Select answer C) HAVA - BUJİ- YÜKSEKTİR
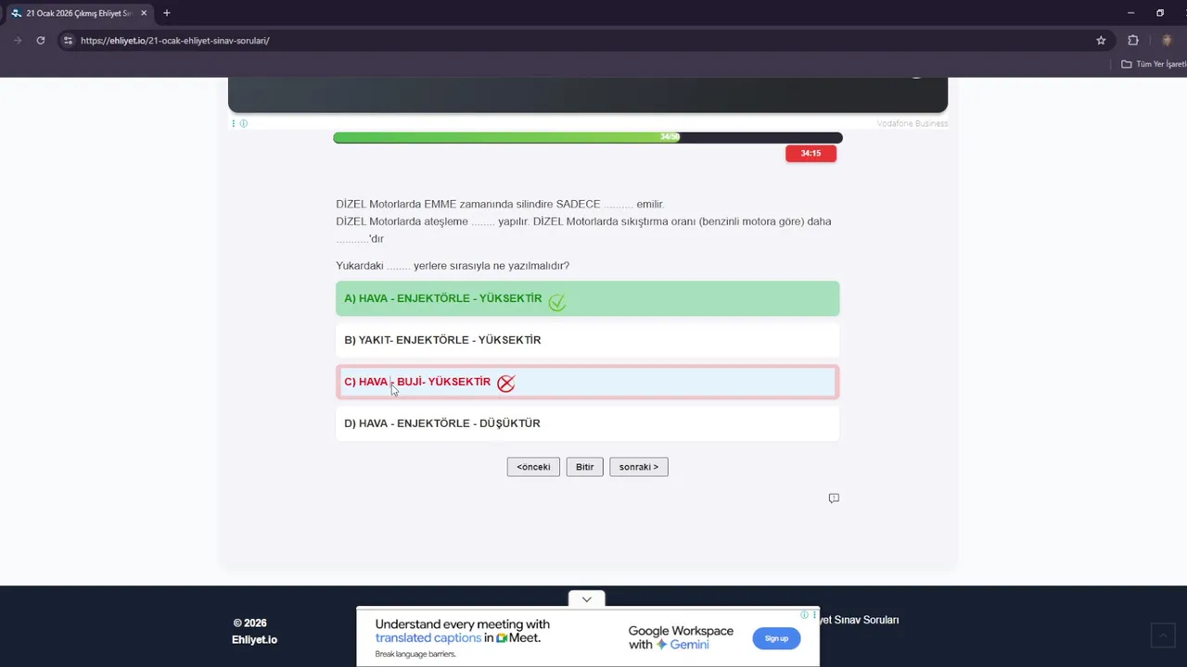 (588, 382)
